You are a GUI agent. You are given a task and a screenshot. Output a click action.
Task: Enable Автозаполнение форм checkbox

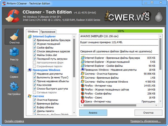(34, 62)
